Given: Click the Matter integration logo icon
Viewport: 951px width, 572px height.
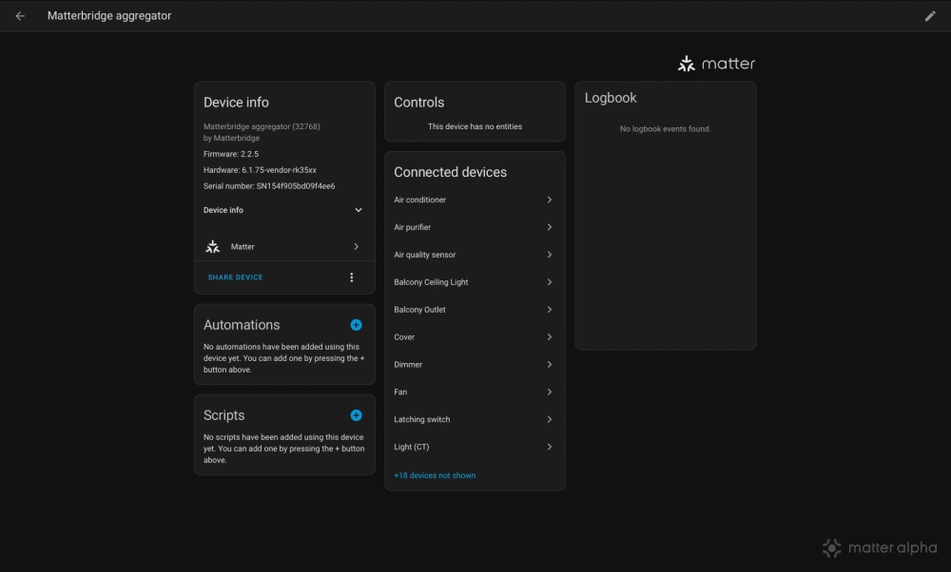Looking at the screenshot, I should 213,247.
